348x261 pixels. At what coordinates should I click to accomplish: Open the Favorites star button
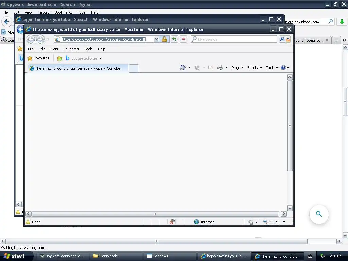click(x=38, y=58)
